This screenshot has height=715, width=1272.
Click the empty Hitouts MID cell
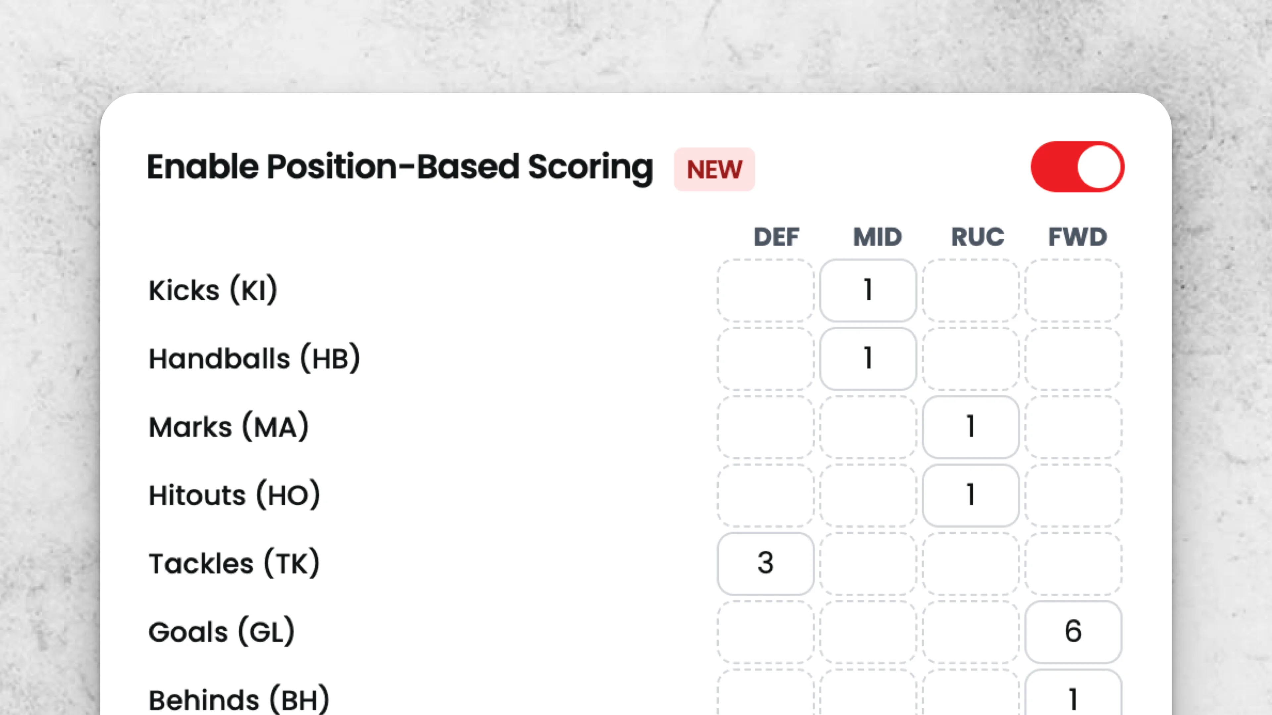pos(868,495)
